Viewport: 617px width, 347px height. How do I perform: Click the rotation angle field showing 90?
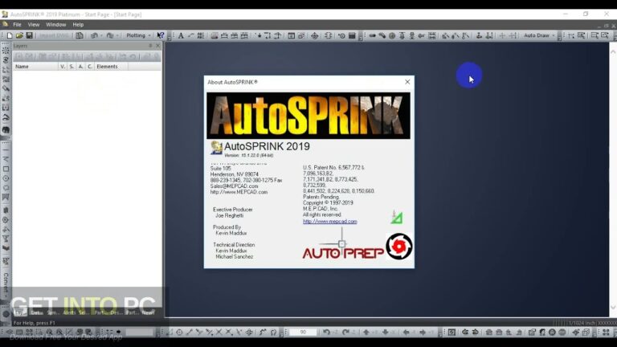coord(303,333)
